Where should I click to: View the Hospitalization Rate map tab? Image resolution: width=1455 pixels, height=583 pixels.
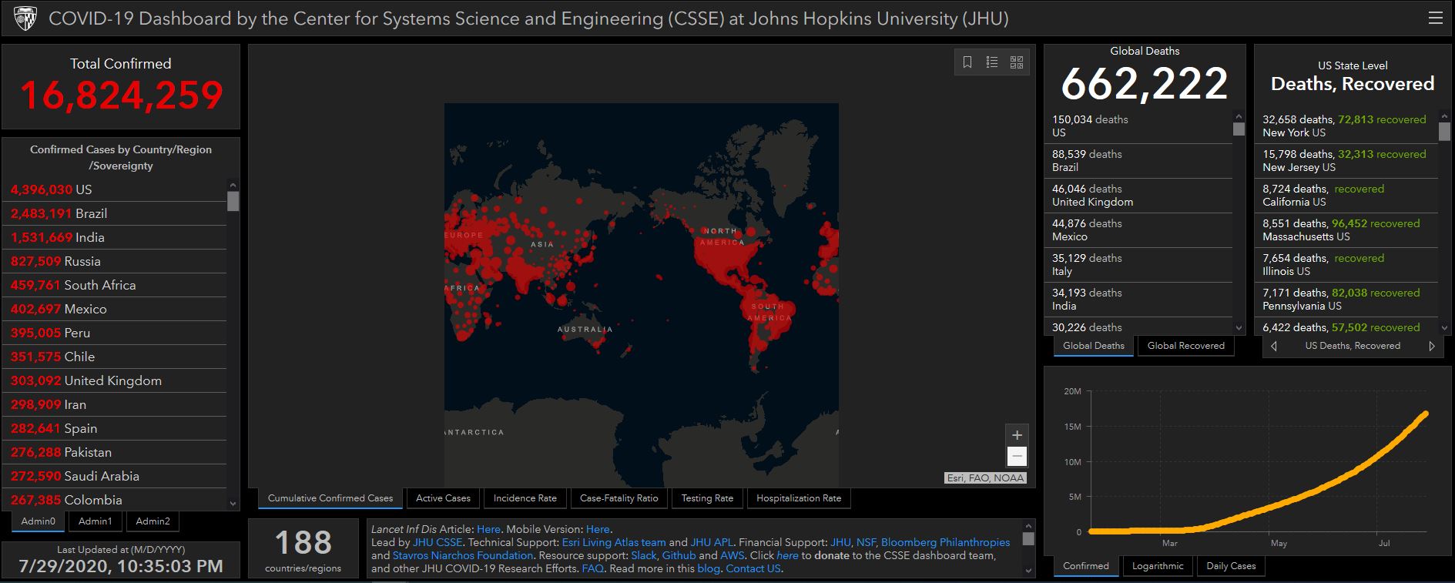point(799,498)
